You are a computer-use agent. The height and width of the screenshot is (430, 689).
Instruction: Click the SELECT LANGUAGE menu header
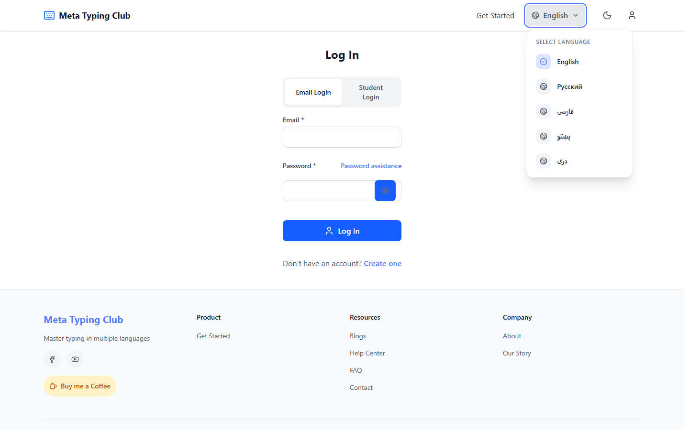click(563, 42)
